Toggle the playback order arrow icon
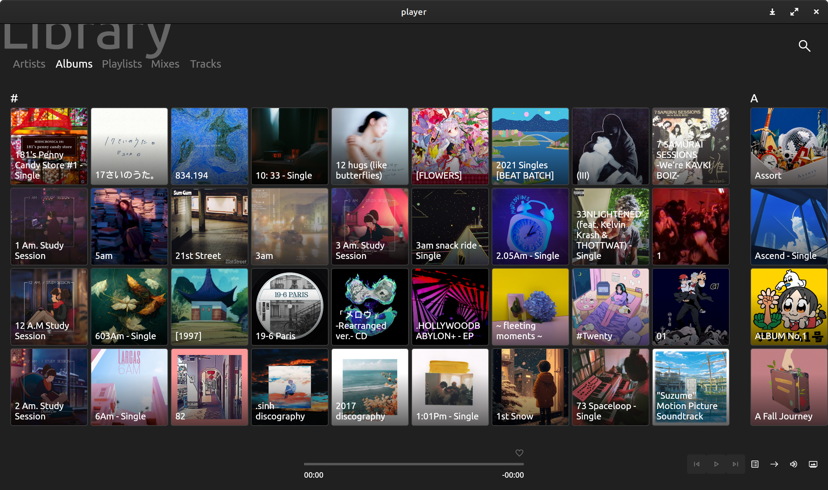Screen dimensions: 828x490 point(774,464)
